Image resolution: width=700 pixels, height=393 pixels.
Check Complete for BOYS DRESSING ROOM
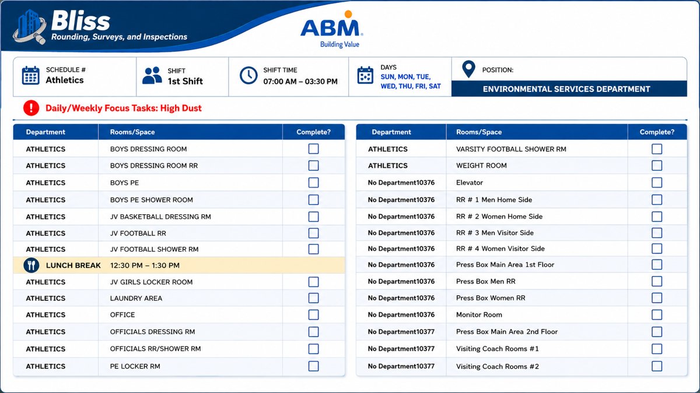pos(313,149)
